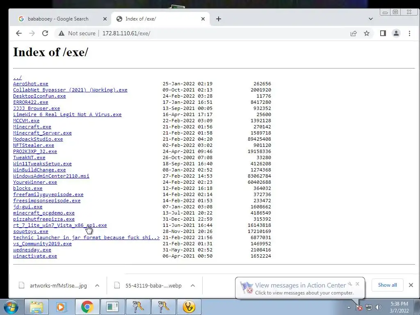420x315 pixels.
Task: Click the freesimpsonsepisode.exe link
Action: [x=47, y=201]
